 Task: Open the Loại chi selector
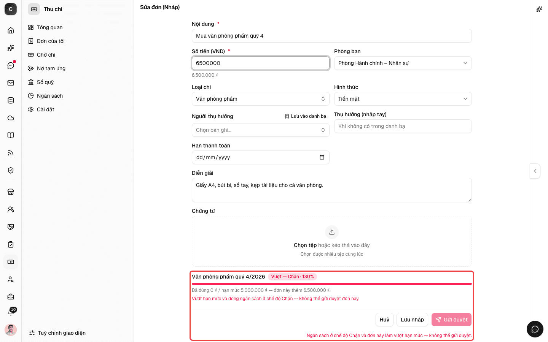point(261,99)
